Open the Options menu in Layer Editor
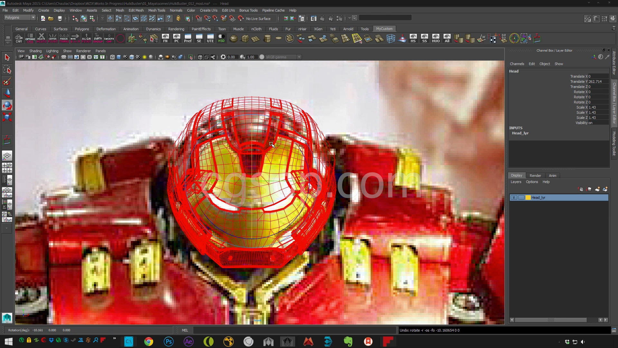 (532, 182)
